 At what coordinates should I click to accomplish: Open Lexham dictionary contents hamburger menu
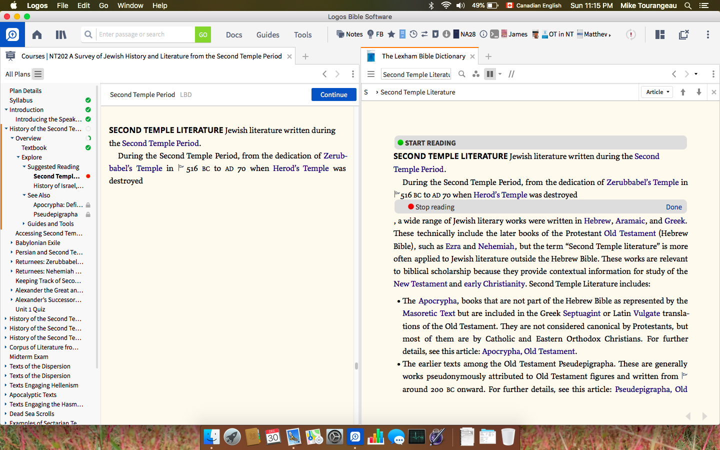point(371,74)
